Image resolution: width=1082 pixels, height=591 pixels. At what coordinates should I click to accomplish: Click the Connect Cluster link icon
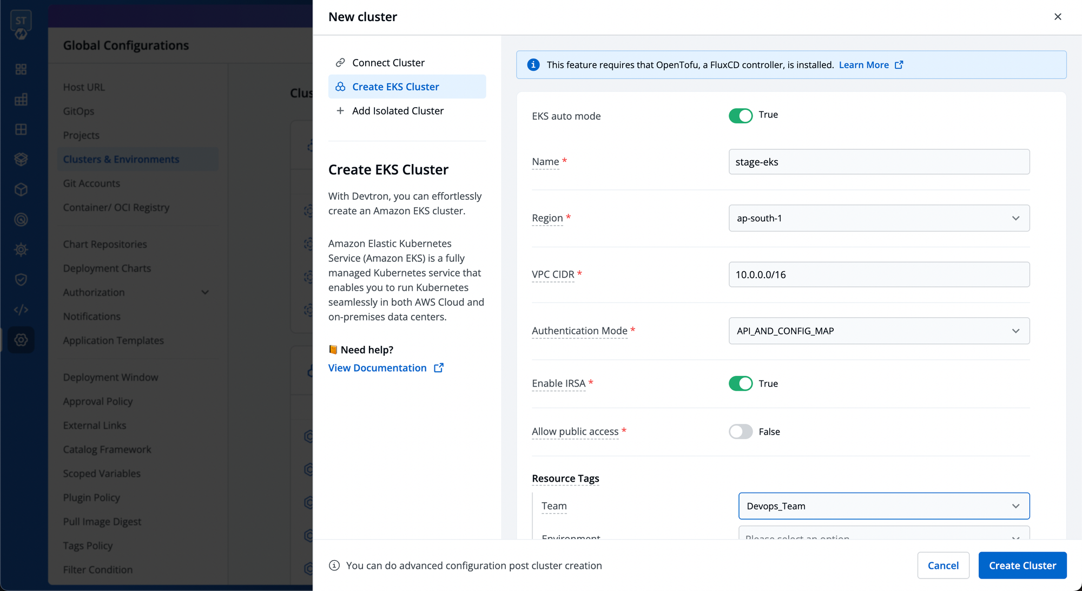pos(340,63)
